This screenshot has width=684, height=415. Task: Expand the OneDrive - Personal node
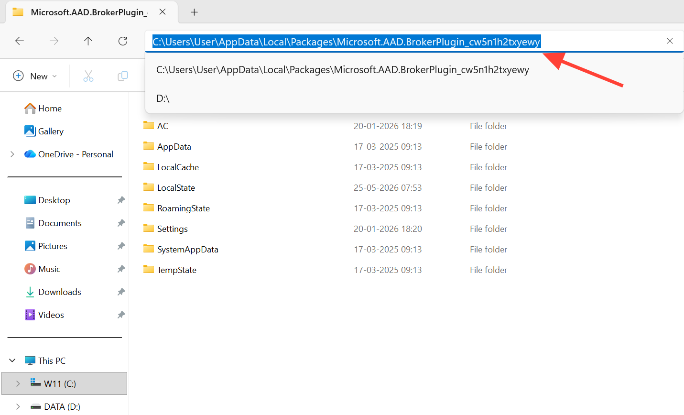[x=12, y=154]
